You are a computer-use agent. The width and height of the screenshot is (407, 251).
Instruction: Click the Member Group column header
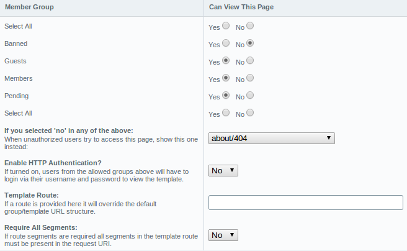click(29, 7)
